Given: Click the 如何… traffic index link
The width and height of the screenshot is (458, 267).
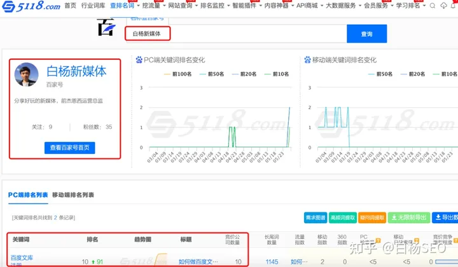Looking at the screenshot, I should [x=299, y=262].
